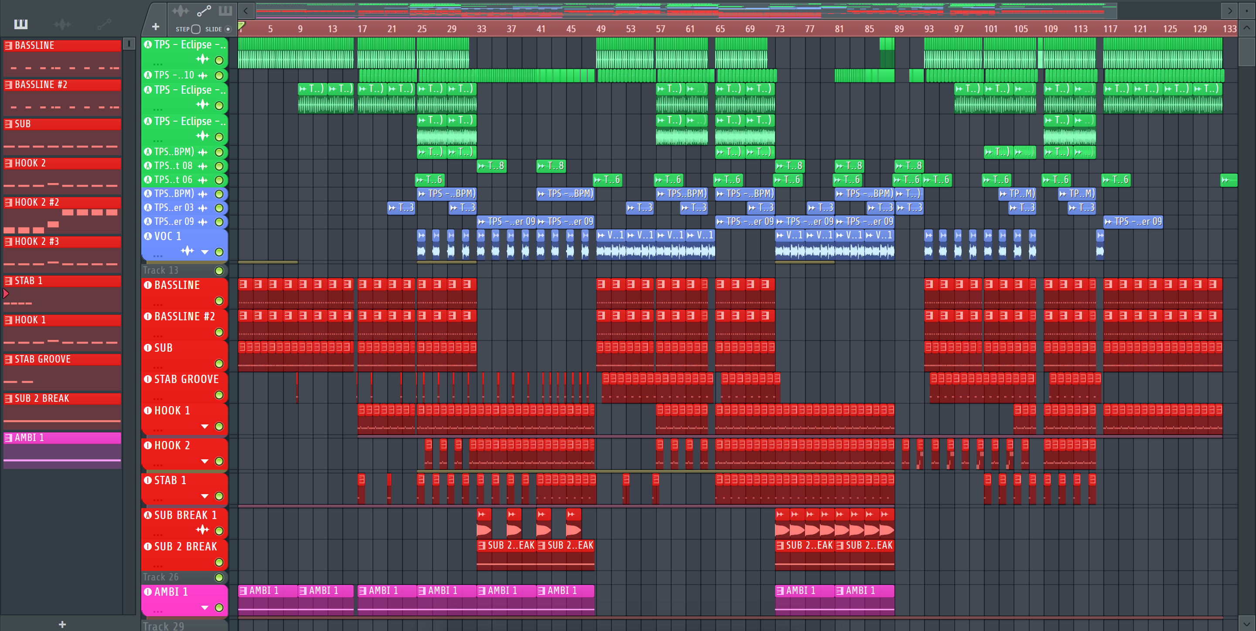The image size is (1256, 631).
Task: Enable the STEP checkbox
Action: coord(195,29)
